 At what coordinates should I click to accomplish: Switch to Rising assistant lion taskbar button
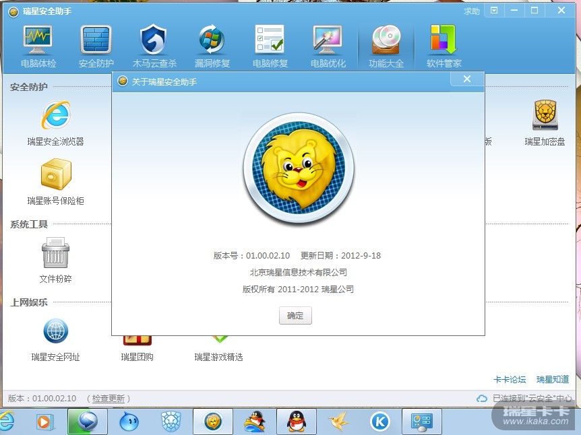point(213,422)
